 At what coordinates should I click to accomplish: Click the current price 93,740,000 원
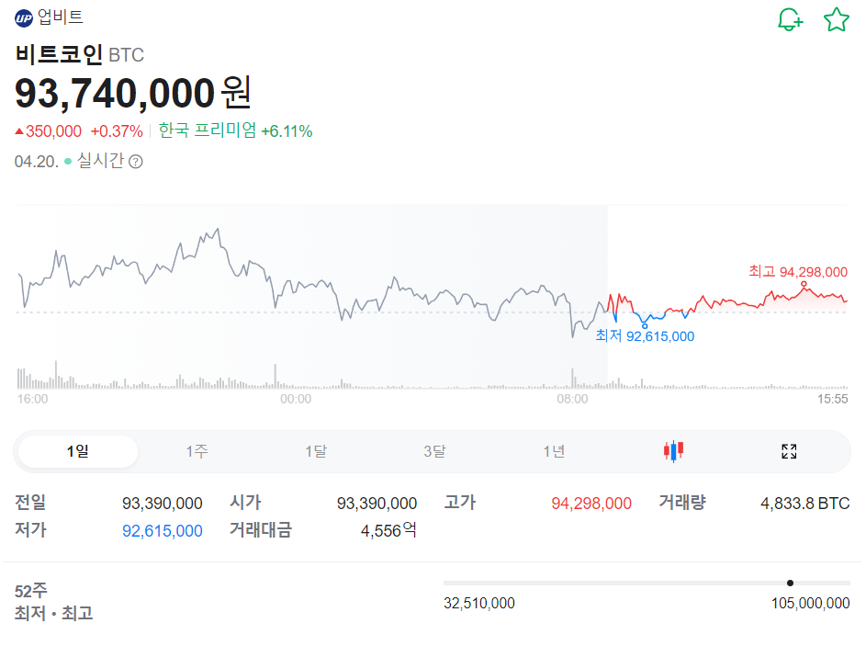133,92
